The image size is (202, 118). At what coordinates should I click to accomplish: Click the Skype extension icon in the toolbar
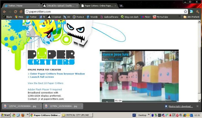[x=191, y=12]
